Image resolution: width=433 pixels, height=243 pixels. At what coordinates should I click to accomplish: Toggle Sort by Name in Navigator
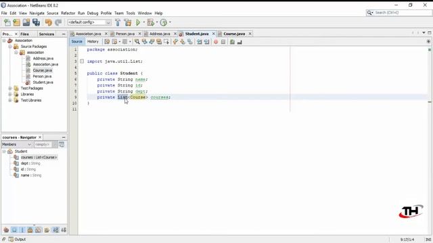[55, 230]
